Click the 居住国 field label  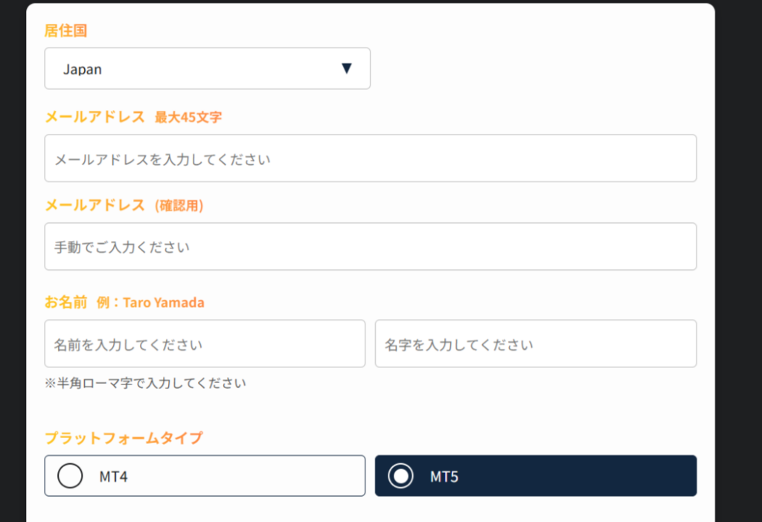pos(65,30)
